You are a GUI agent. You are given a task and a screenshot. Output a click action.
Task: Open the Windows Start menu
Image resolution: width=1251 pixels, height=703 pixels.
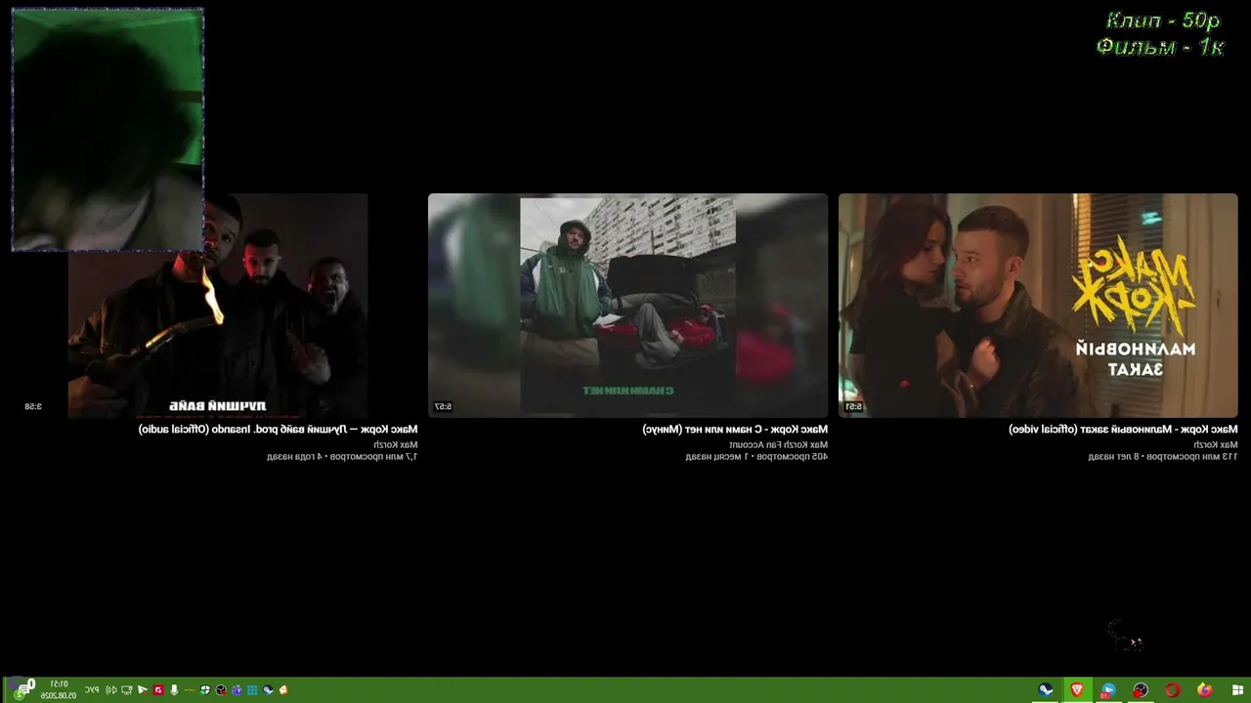point(1237,690)
